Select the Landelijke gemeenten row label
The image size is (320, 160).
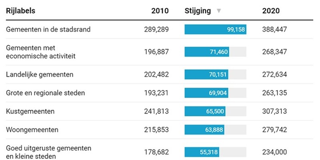pyautogui.click(x=40, y=74)
